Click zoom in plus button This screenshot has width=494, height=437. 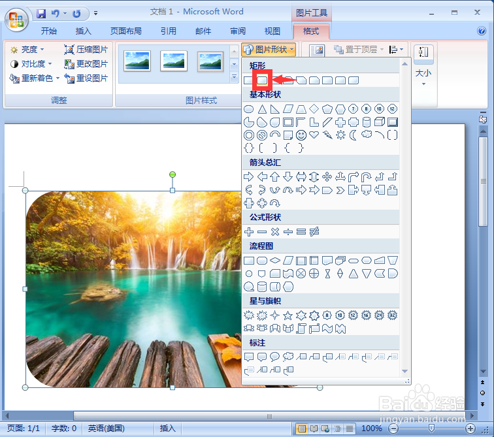[x=470, y=429]
